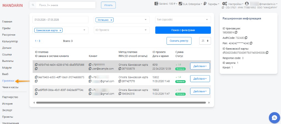281x124 pixels.
Task: Open the payment method filter dropdown arrow
Action: click(x=84, y=30)
